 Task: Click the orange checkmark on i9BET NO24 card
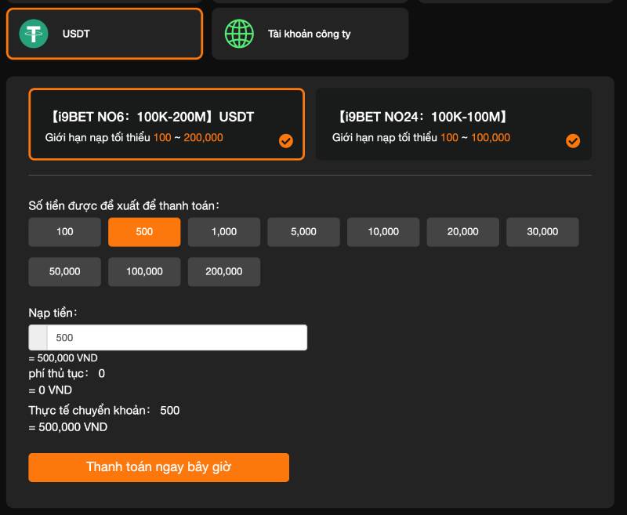573,142
